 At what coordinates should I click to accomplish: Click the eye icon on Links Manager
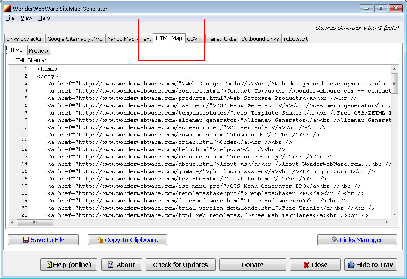(335, 240)
